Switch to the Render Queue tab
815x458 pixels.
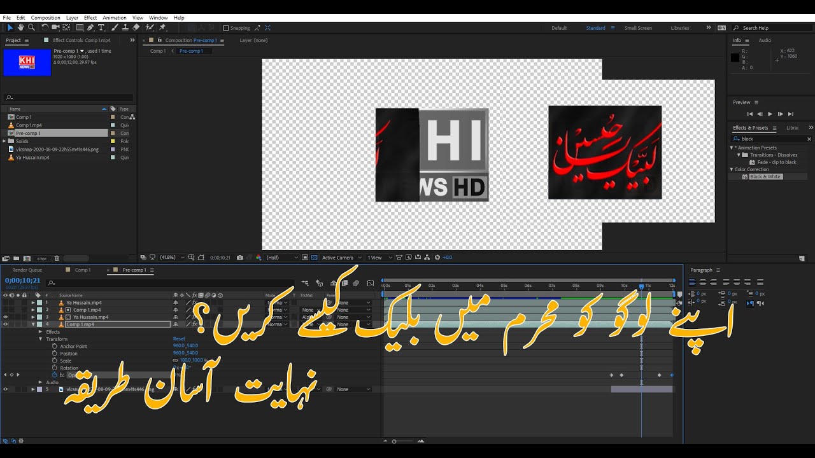[27, 270]
